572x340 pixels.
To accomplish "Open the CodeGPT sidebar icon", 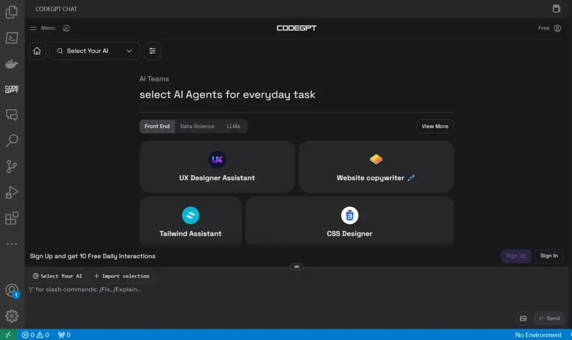I will tap(12, 89).
